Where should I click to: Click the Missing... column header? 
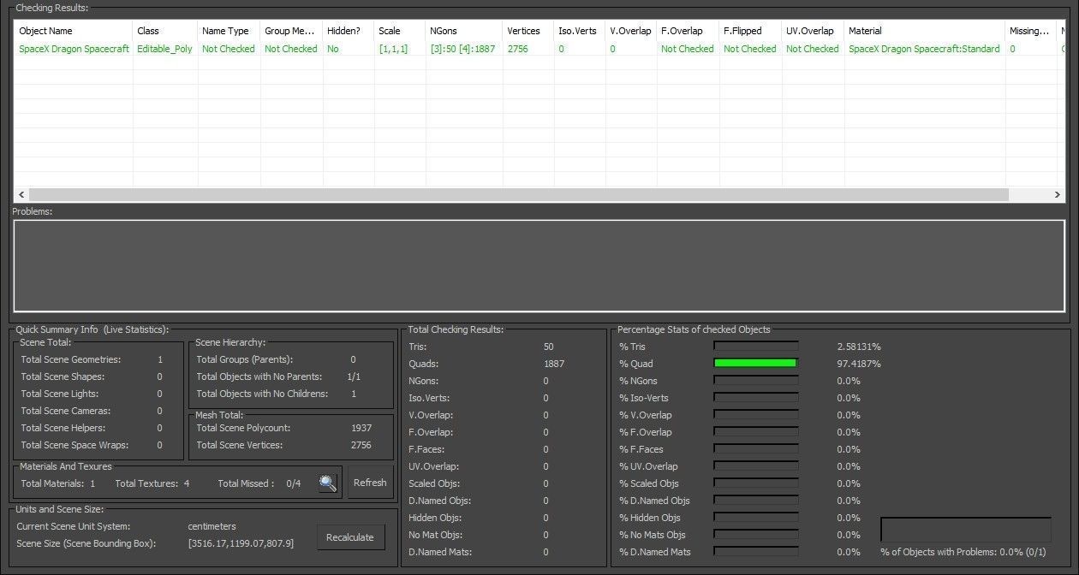click(x=1031, y=31)
